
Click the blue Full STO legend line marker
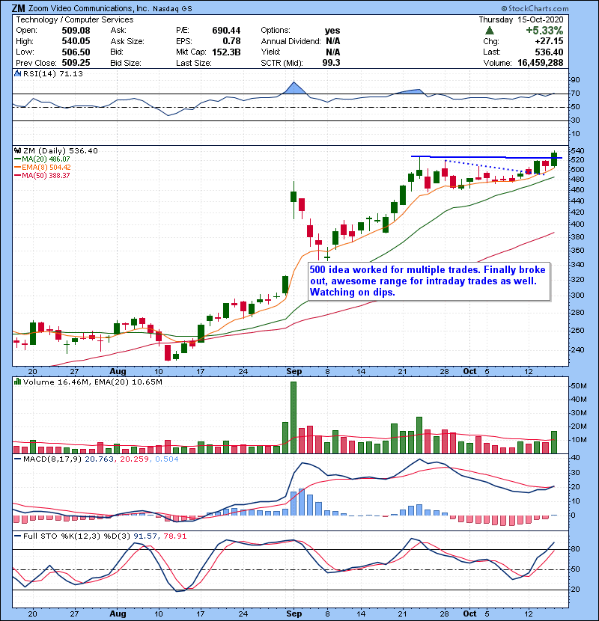coord(17,536)
